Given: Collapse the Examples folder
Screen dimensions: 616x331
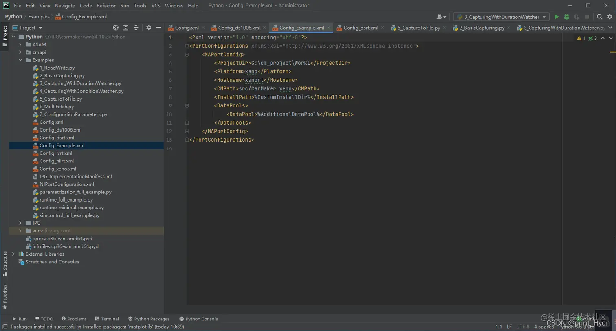Looking at the screenshot, I should tap(20, 60).
